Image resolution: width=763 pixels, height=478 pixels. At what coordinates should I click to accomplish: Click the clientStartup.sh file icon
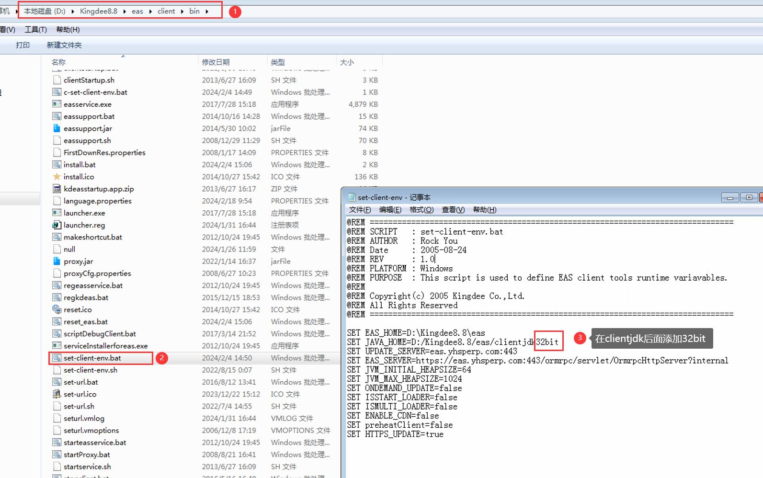57,80
